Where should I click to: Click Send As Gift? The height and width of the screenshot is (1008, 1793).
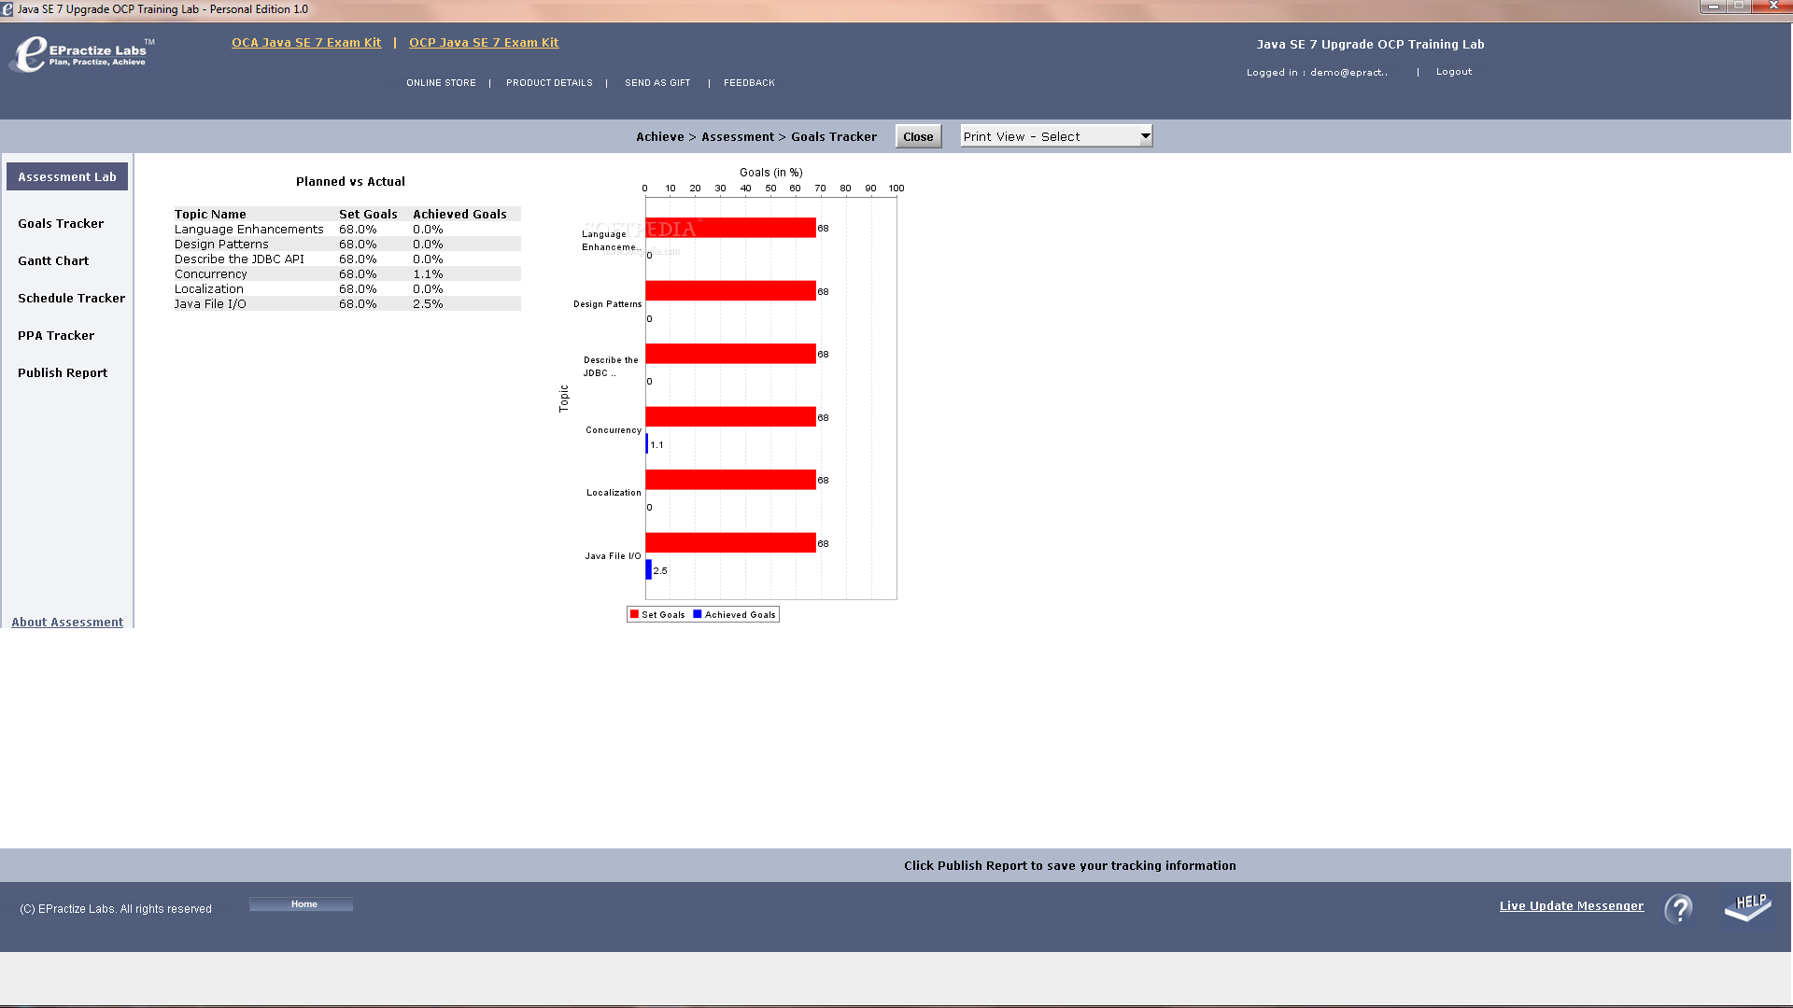[657, 83]
